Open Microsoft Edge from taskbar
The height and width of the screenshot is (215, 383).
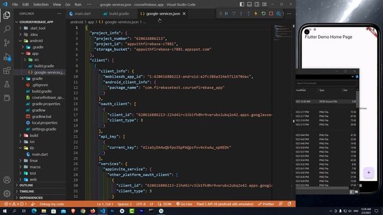point(34,211)
